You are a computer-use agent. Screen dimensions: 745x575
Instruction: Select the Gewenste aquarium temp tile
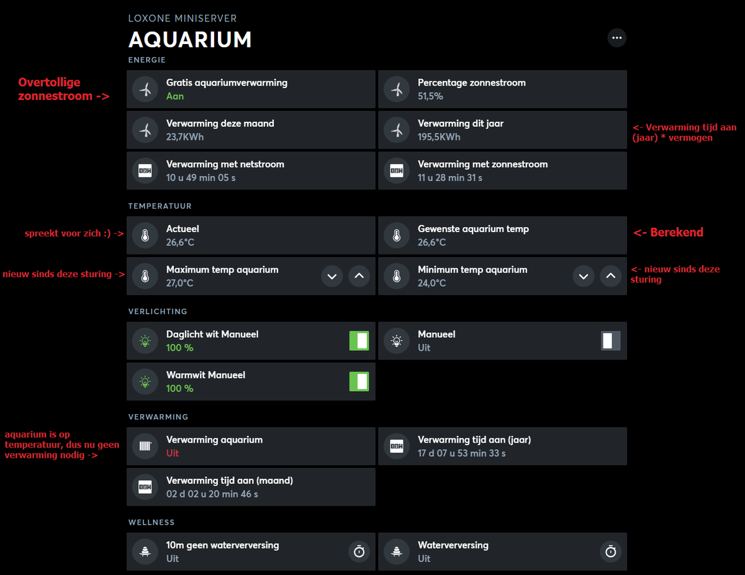pos(502,235)
